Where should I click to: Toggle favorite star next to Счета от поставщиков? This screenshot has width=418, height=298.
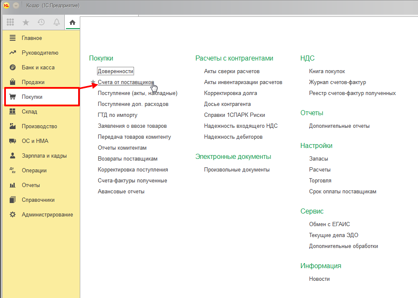click(x=93, y=82)
